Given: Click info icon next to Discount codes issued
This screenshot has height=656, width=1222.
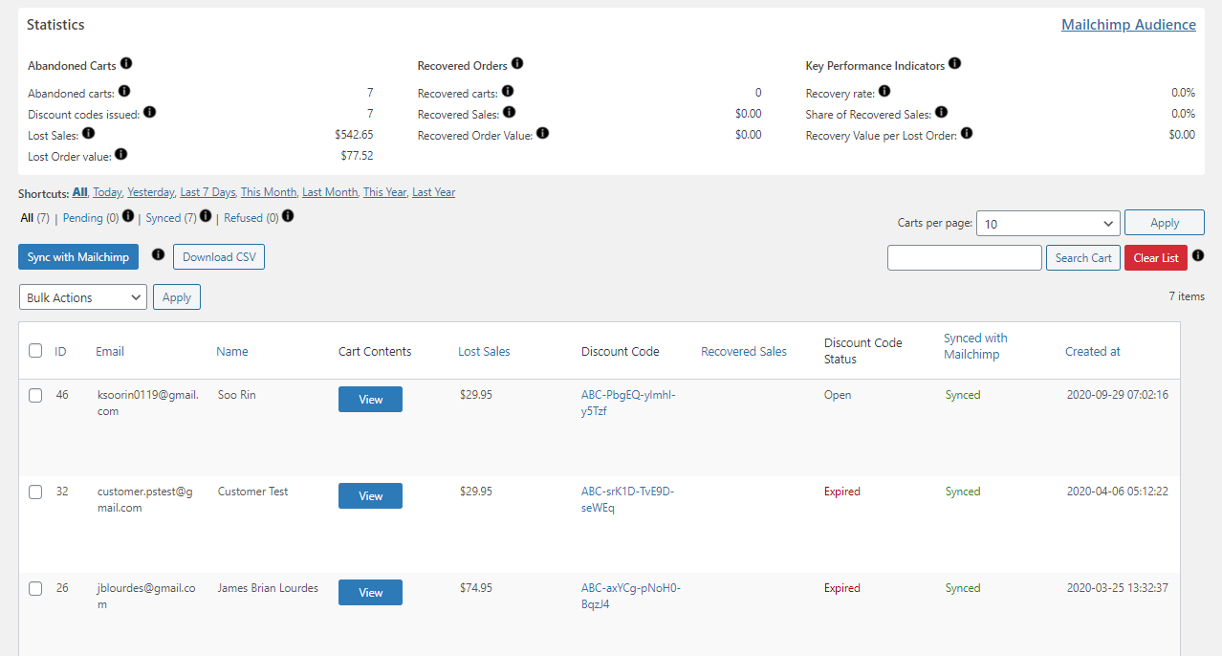Looking at the screenshot, I should coord(149,113).
